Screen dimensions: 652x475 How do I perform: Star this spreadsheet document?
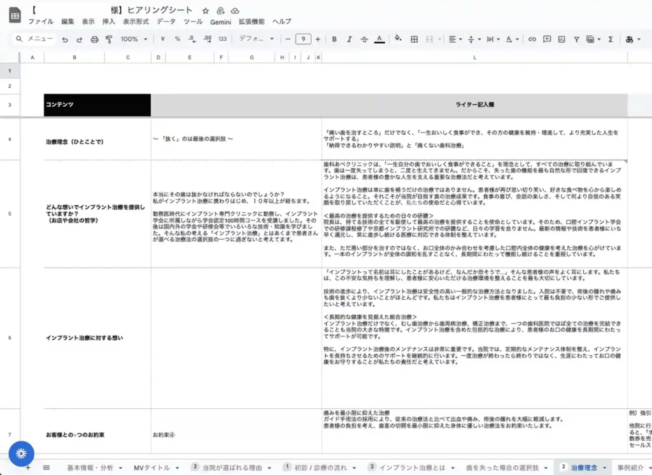coord(206,11)
